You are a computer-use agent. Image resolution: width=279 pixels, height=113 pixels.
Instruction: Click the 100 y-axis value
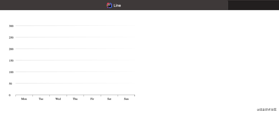click(11, 72)
